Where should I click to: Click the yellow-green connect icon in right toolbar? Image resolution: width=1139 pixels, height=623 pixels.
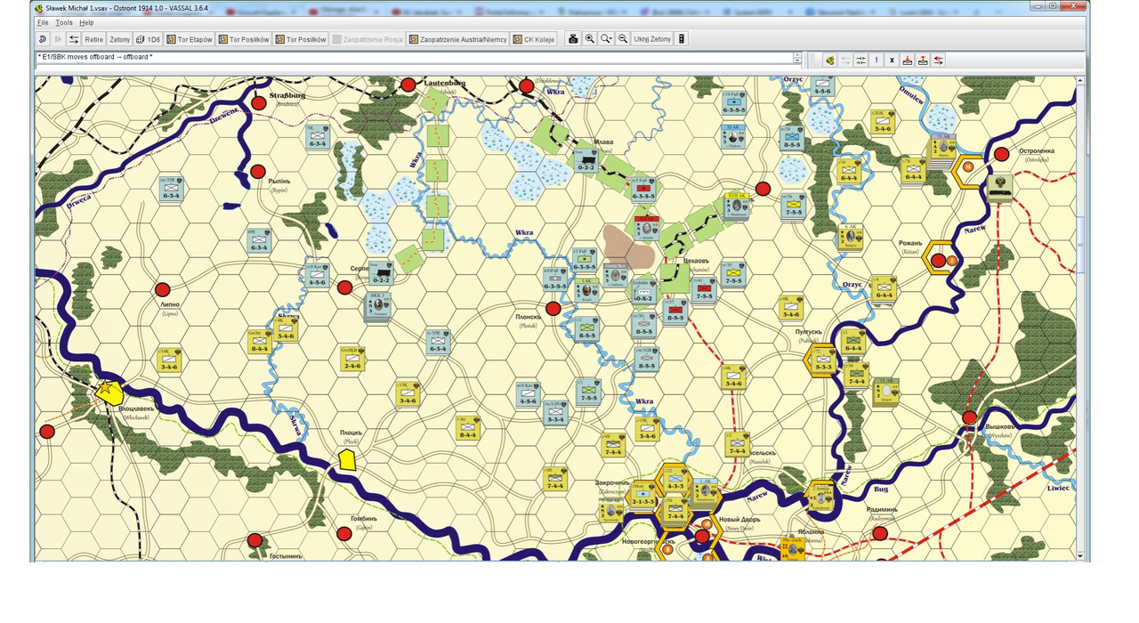(829, 60)
